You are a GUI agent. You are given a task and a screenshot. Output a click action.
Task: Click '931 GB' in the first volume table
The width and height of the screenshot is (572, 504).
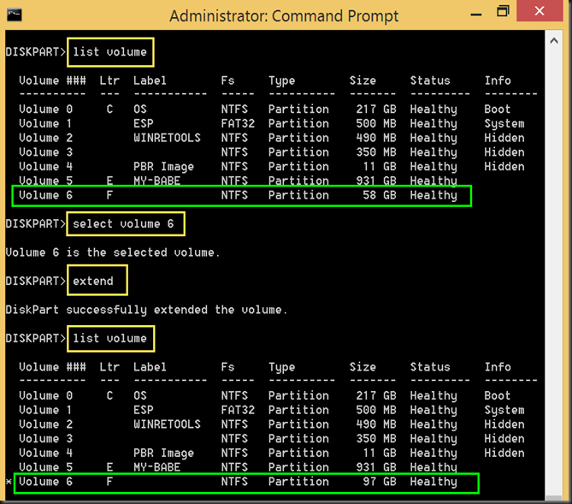[x=376, y=181]
